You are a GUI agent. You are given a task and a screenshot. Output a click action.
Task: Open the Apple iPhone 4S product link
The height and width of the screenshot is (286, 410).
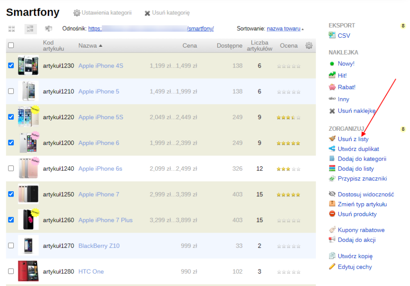[x=101, y=66]
